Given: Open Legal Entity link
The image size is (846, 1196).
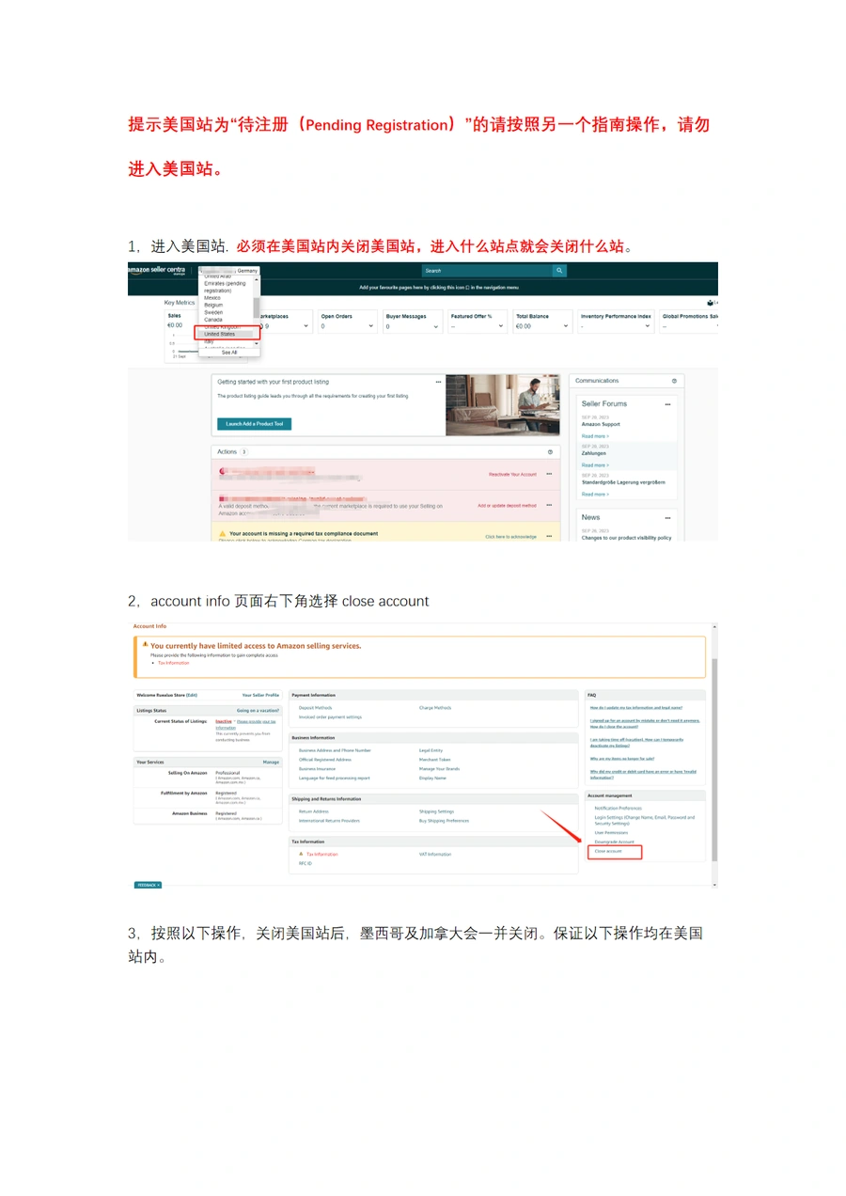Looking at the screenshot, I should coord(431,750).
